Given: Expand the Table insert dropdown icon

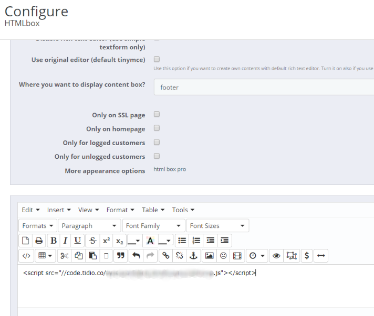Looking at the screenshot, I should point(45,256).
